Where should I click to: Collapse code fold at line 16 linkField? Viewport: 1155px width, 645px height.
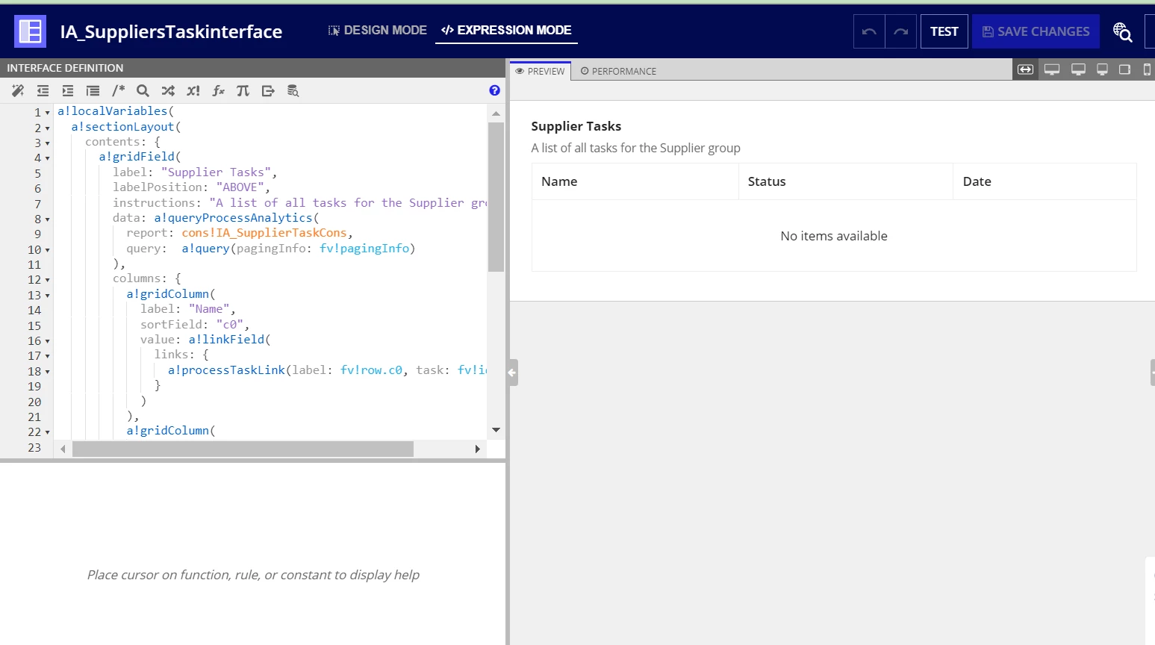click(48, 341)
